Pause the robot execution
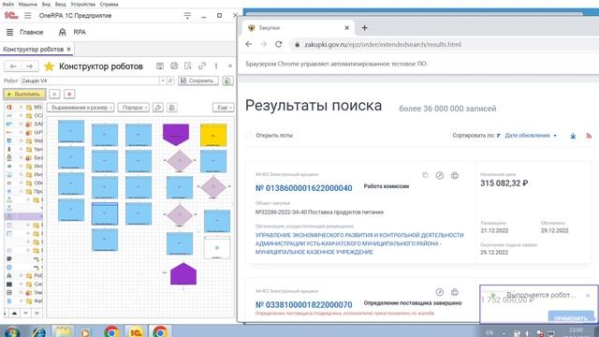 pyautogui.click(x=54, y=94)
